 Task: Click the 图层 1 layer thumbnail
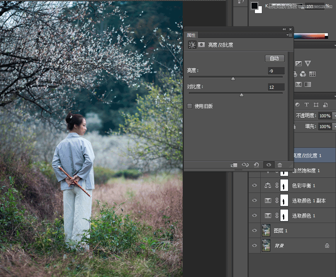(x=266, y=230)
